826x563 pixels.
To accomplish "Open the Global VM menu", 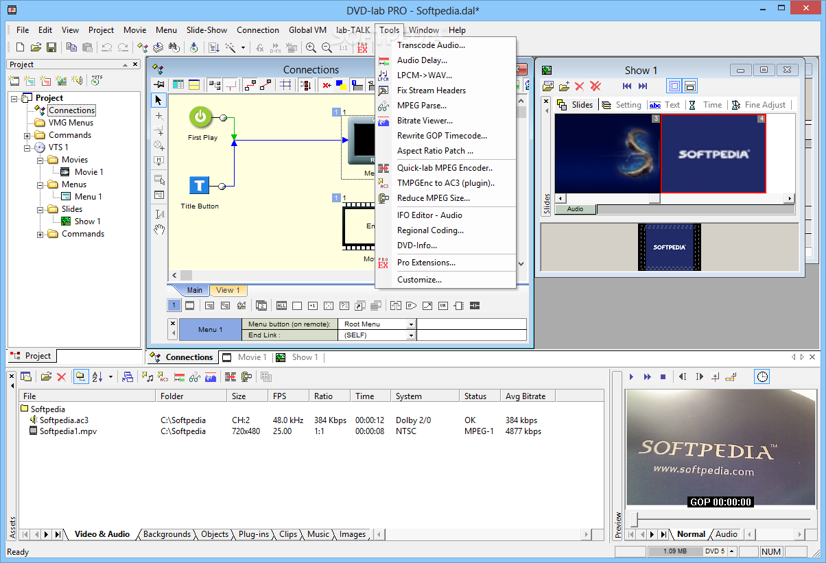I will pyautogui.click(x=307, y=30).
